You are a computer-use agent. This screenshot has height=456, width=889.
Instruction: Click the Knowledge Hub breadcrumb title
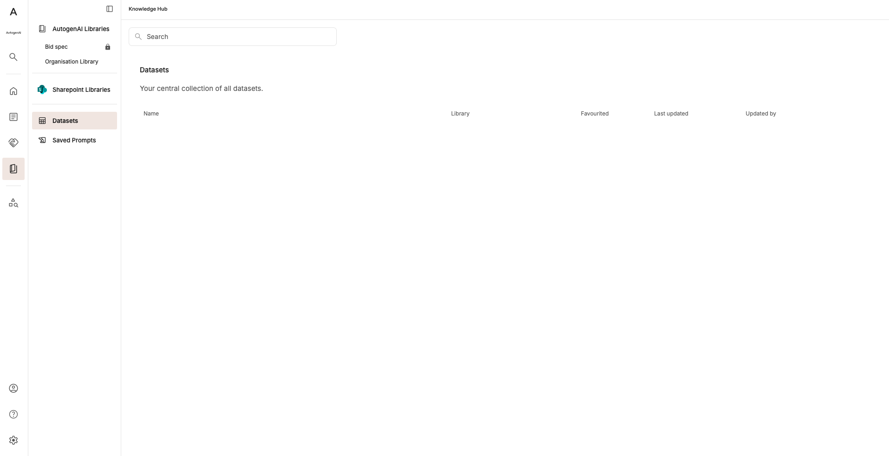tap(148, 9)
